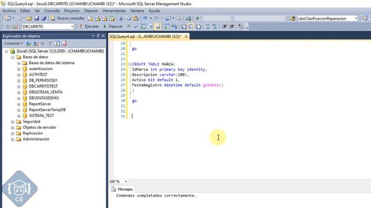Image resolution: width=371 pixels, height=208 pixels.
Task: Click the Database Engine Query icon after Nueva consulta
Action: (90, 18)
